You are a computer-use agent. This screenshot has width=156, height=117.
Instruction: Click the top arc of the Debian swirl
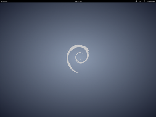click(79, 46)
